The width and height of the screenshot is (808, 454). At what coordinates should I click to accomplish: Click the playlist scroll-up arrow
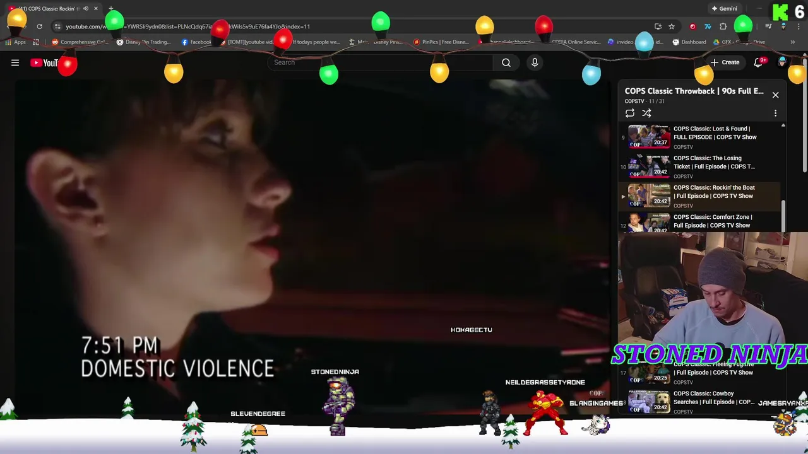[x=783, y=125]
